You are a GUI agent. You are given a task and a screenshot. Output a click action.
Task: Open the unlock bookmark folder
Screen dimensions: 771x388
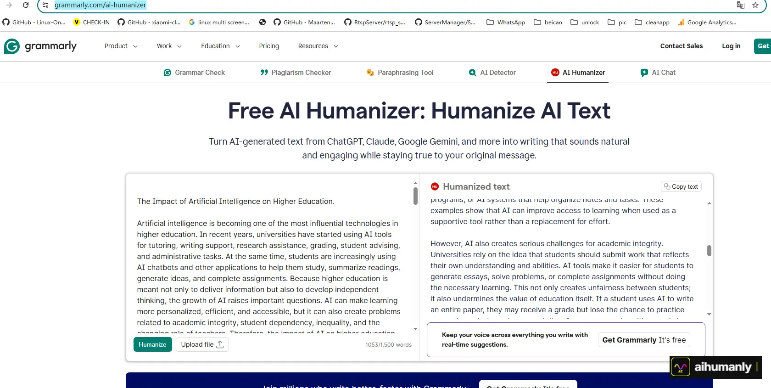click(585, 22)
